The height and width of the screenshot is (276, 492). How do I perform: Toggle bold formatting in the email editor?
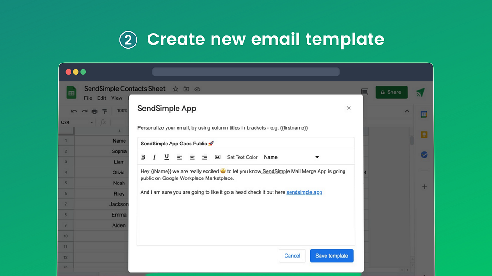(143, 157)
